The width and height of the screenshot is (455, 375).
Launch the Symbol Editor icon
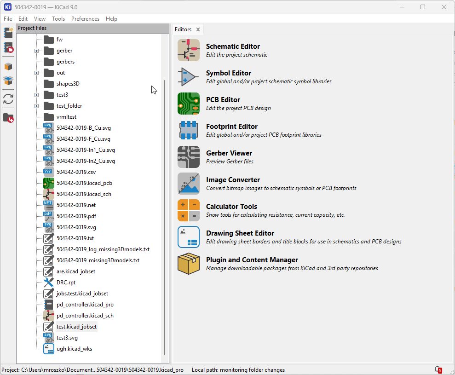(x=189, y=77)
